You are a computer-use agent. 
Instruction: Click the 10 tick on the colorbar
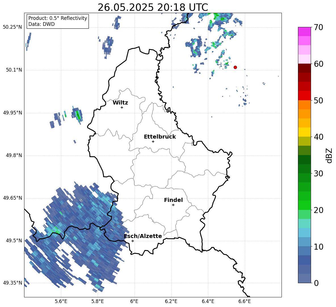318,247
